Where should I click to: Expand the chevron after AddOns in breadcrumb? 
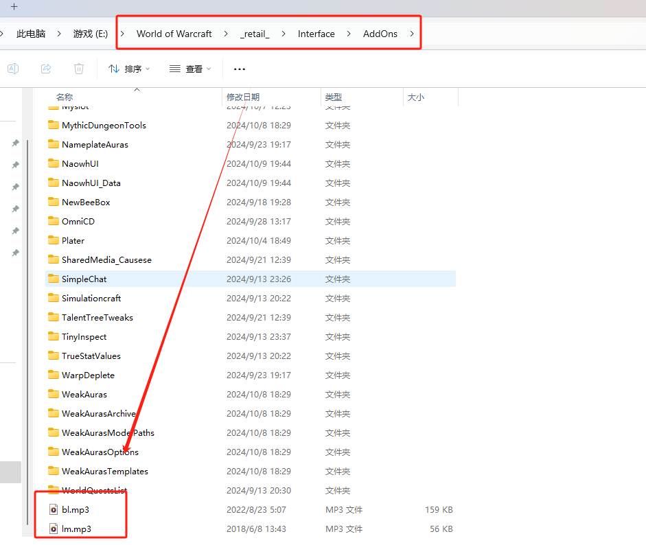(x=412, y=34)
